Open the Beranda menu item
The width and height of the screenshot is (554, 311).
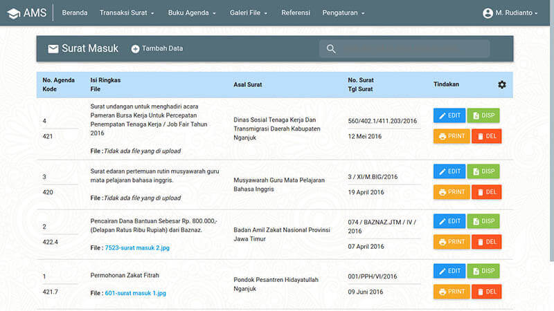[75, 12]
